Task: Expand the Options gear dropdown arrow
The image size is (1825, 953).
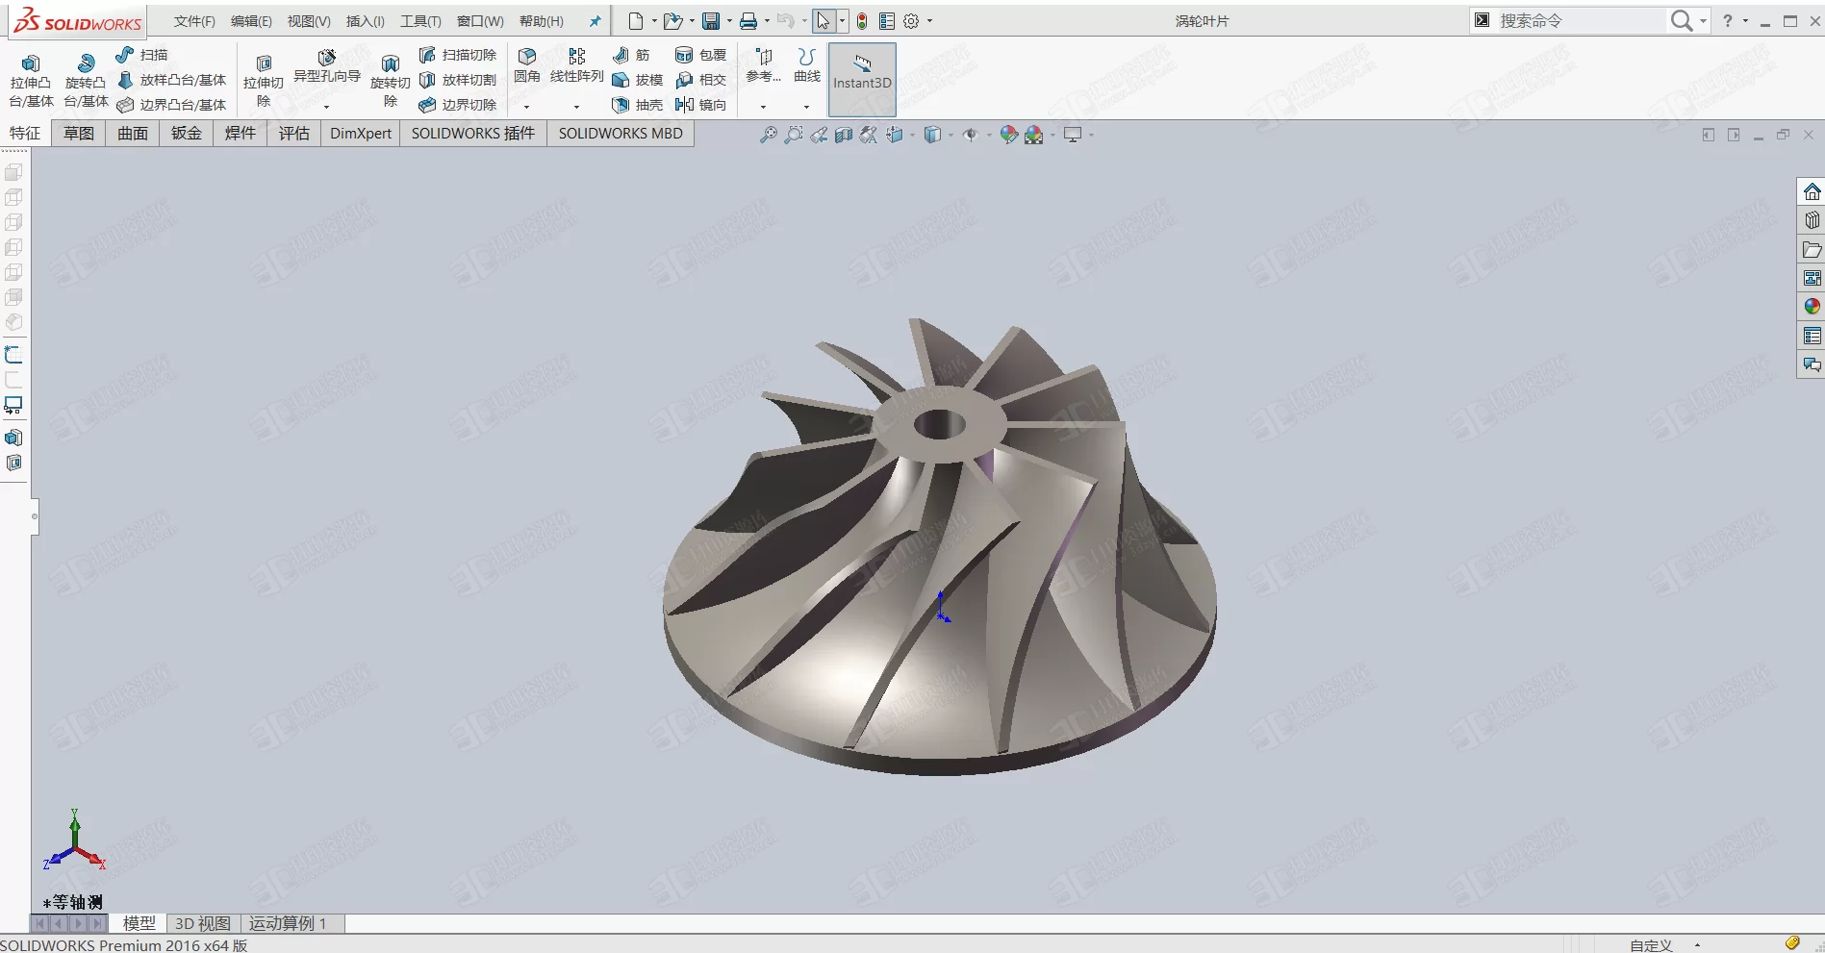Action: point(929,21)
